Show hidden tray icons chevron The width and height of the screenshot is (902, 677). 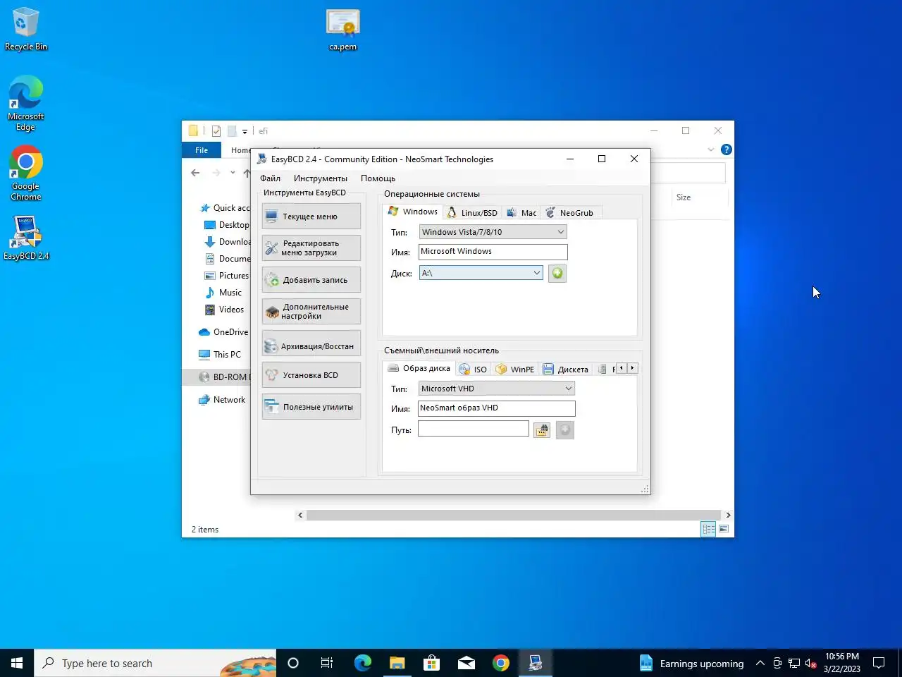760,663
